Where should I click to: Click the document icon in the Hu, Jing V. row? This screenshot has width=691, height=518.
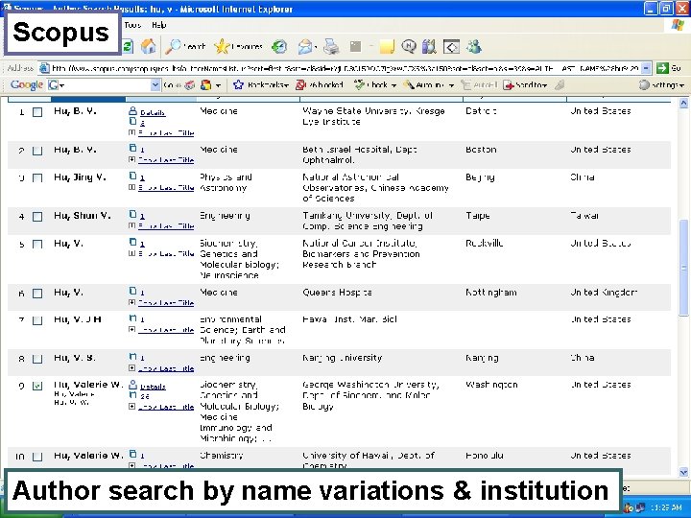[132, 177]
